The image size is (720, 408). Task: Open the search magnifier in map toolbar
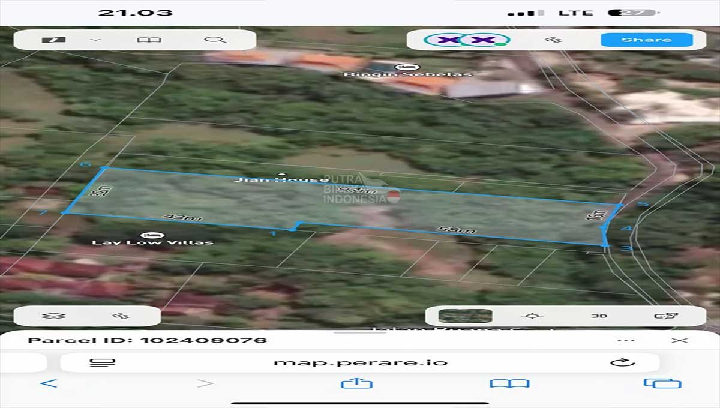pyautogui.click(x=215, y=40)
